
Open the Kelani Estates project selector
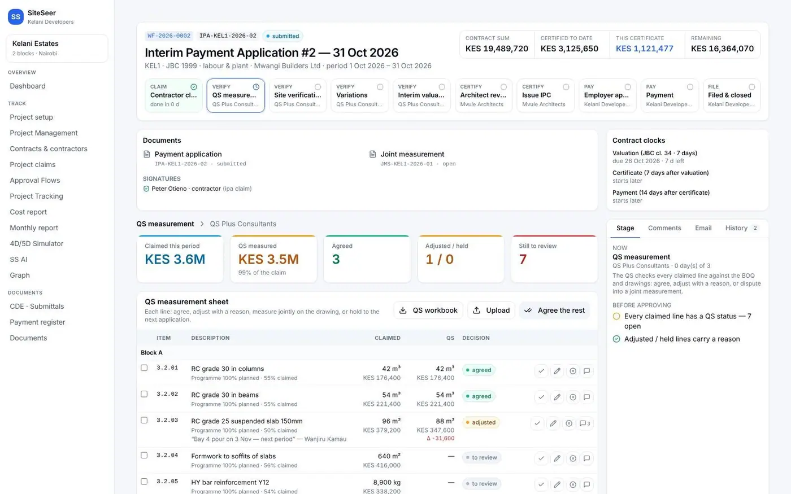(x=57, y=48)
